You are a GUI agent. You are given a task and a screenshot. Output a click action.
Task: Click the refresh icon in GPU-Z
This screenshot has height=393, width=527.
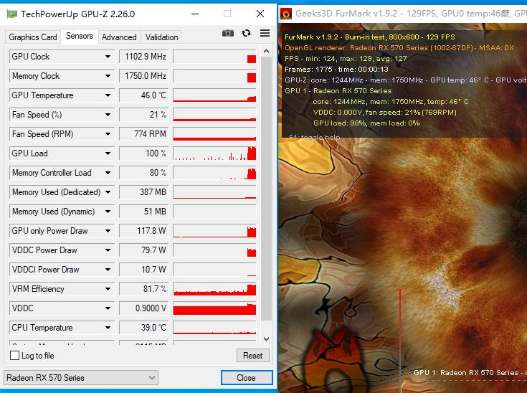coord(247,33)
